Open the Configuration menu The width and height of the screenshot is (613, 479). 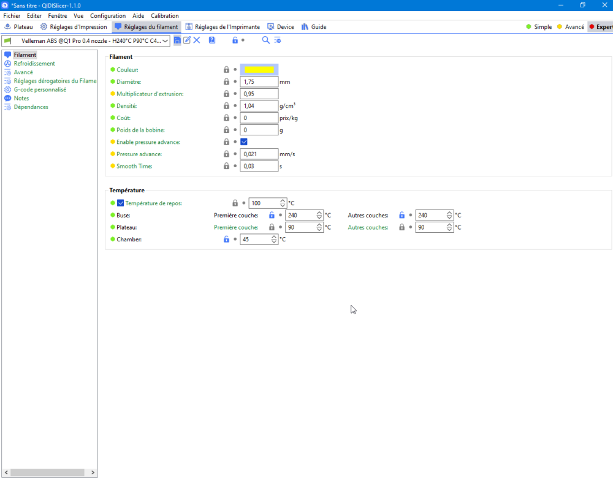(108, 16)
